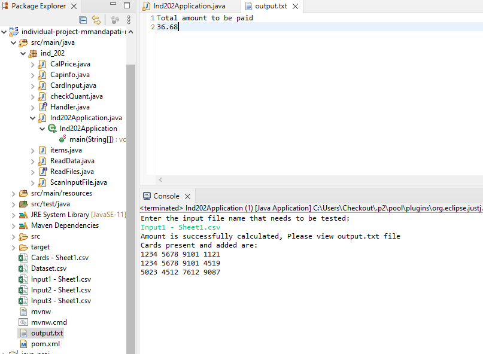
Task: Click the Cards - Sheet1.csv file icon
Action: 23,258
